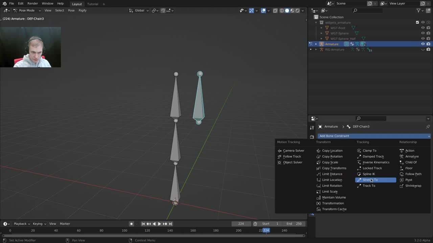This screenshot has height=243, width=433.
Task: Switch to rendered viewport shading
Action: [297, 10]
